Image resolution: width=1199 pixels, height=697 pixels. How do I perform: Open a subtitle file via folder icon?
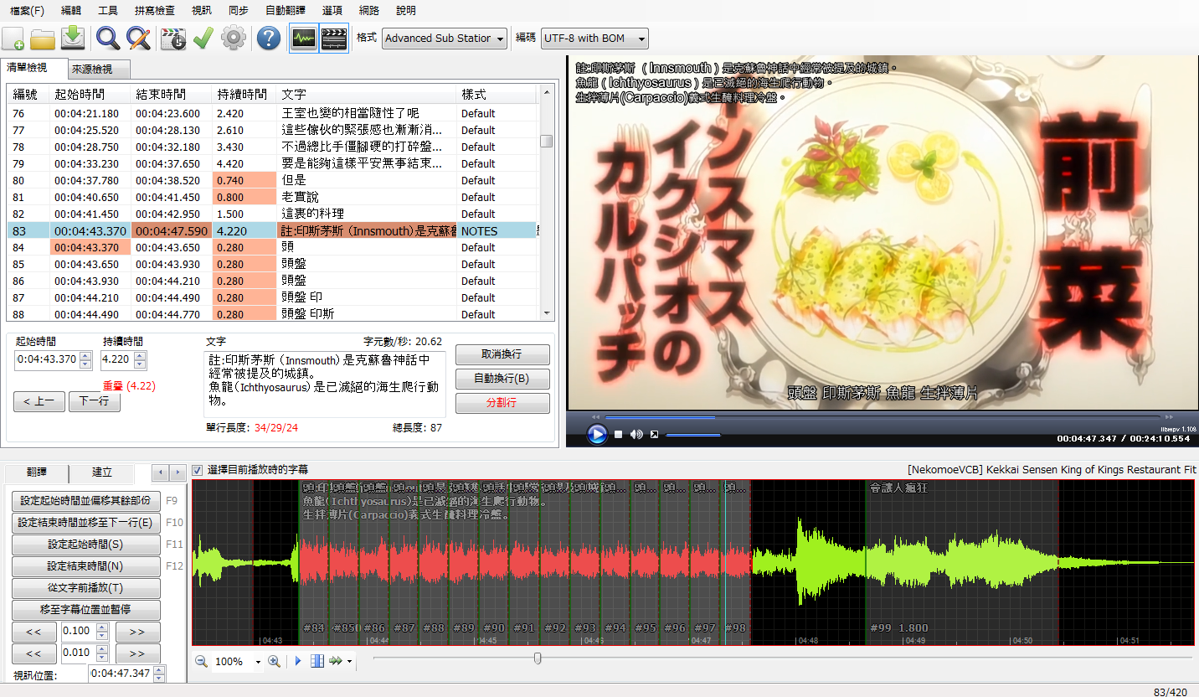43,39
